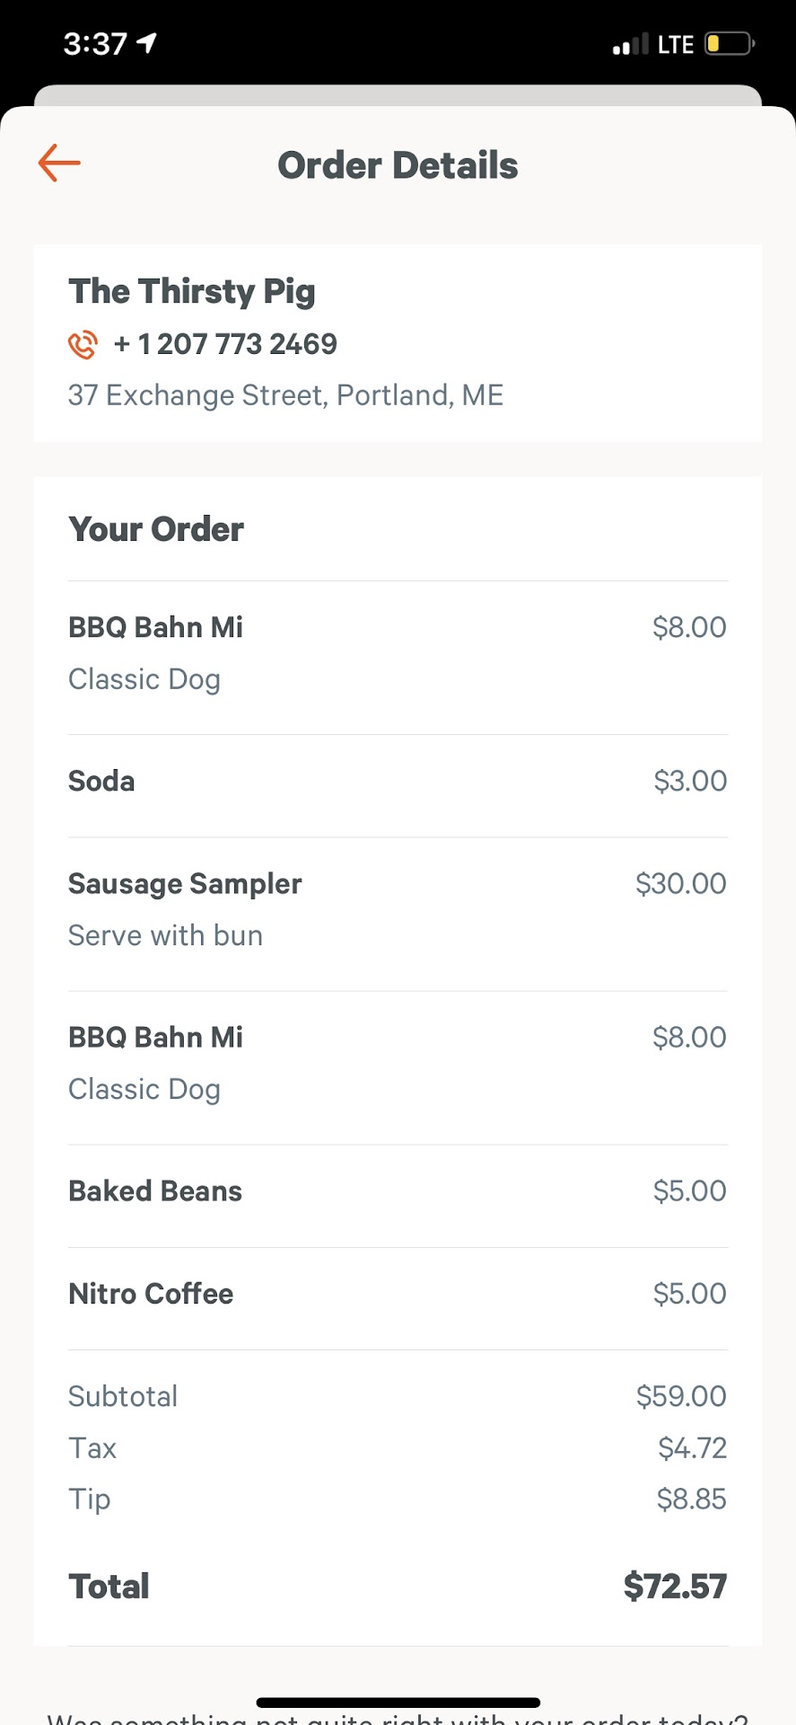The width and height of the screenshot is (796, 1725).
Task: Call the restaurant number +1 207 773 2469
Action: pyautogui.click(x=225, y=344)
